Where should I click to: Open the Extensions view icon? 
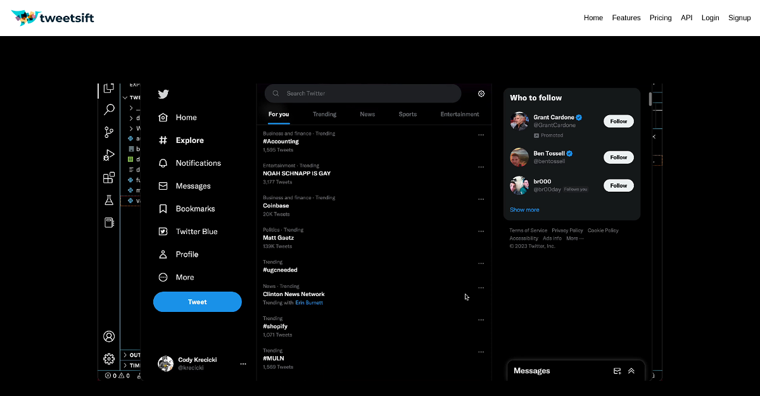coord(109,178)
